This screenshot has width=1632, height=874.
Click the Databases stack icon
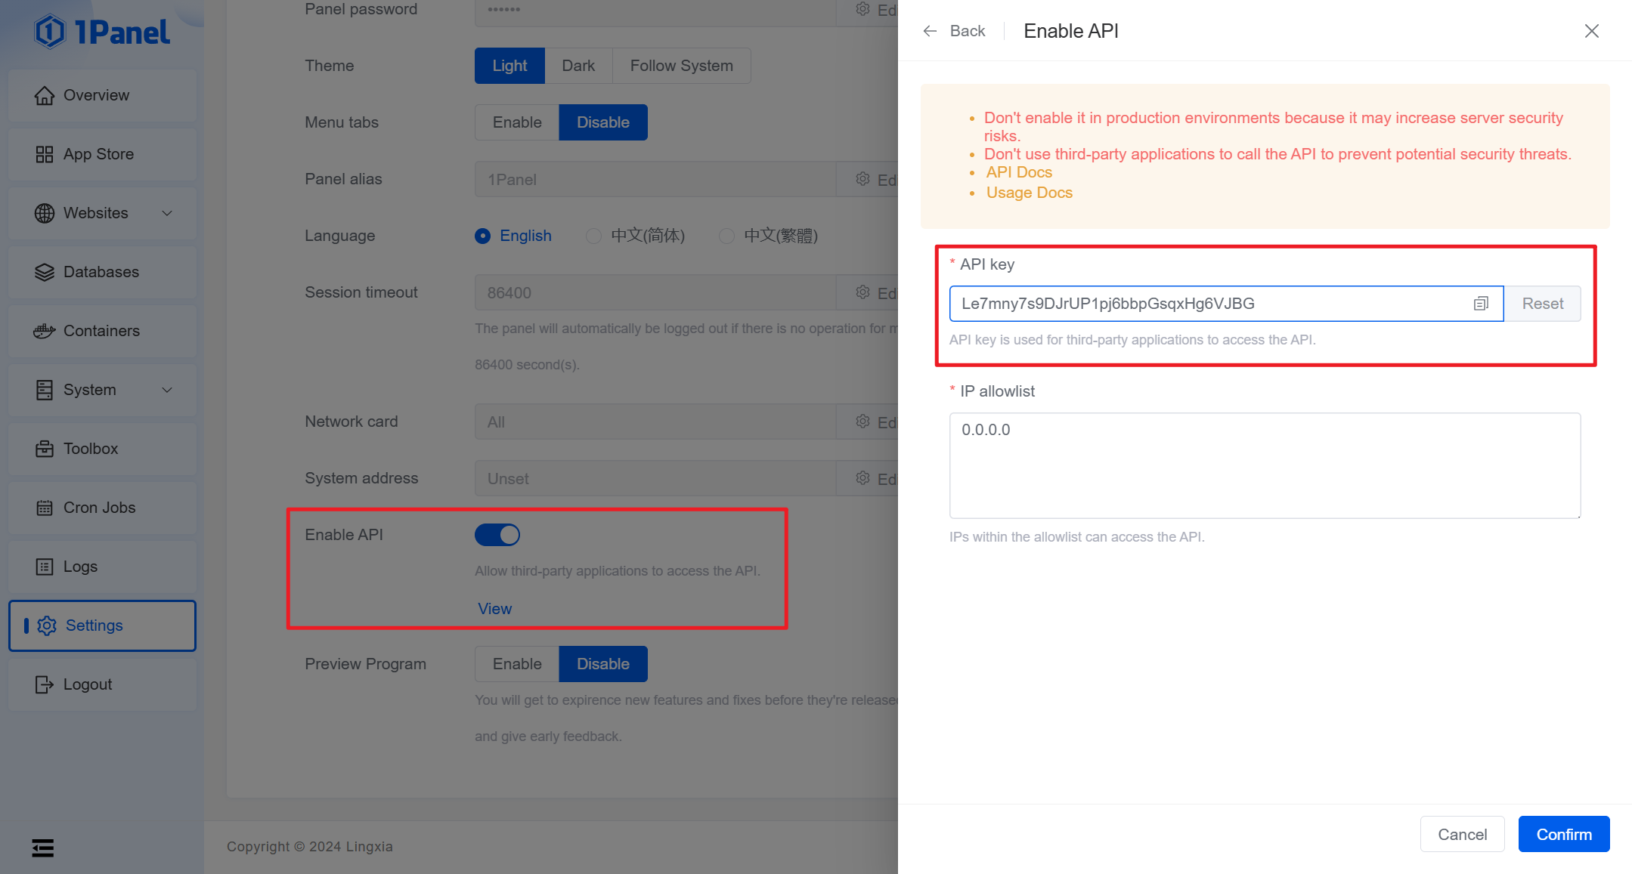pyautogui.click(x=44, y=272)
